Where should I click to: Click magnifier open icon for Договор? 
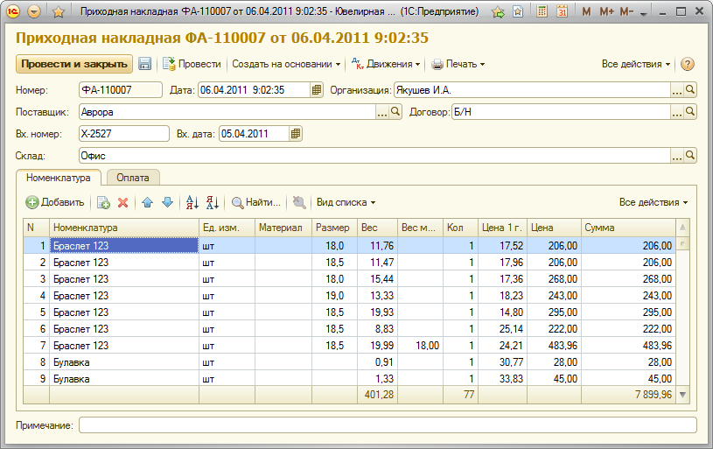click(689, 112)
